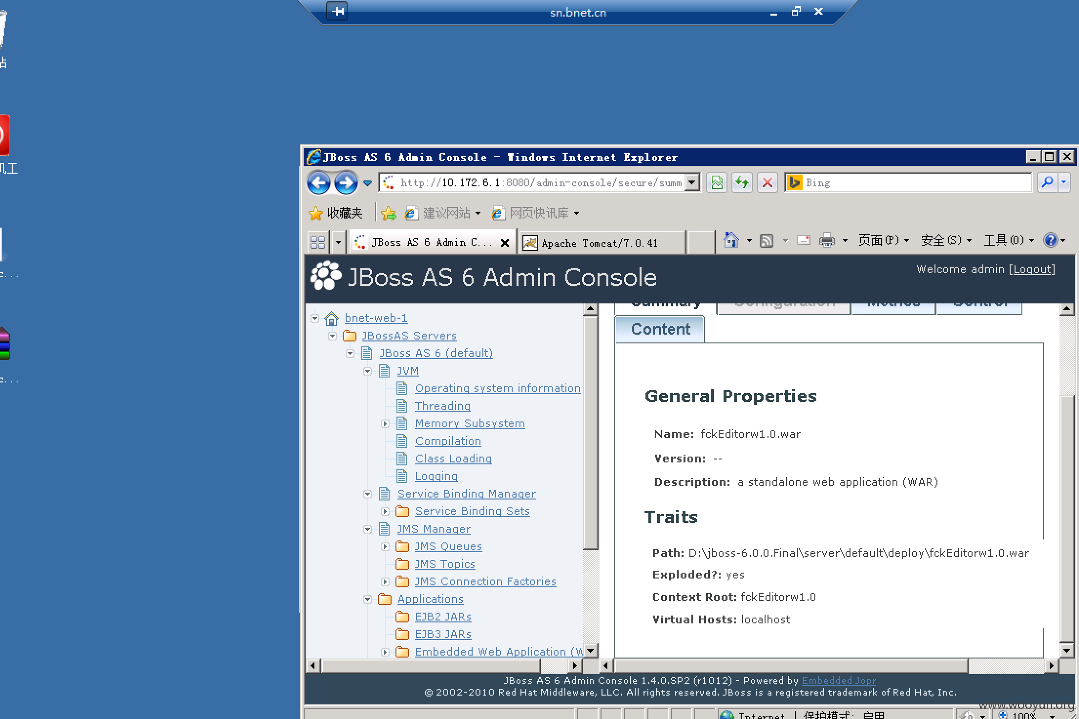Click Add to Favorites bar icon
The width and height of the screenshot is (1079, 719).
pyautogui.click(x=389, y=213)
